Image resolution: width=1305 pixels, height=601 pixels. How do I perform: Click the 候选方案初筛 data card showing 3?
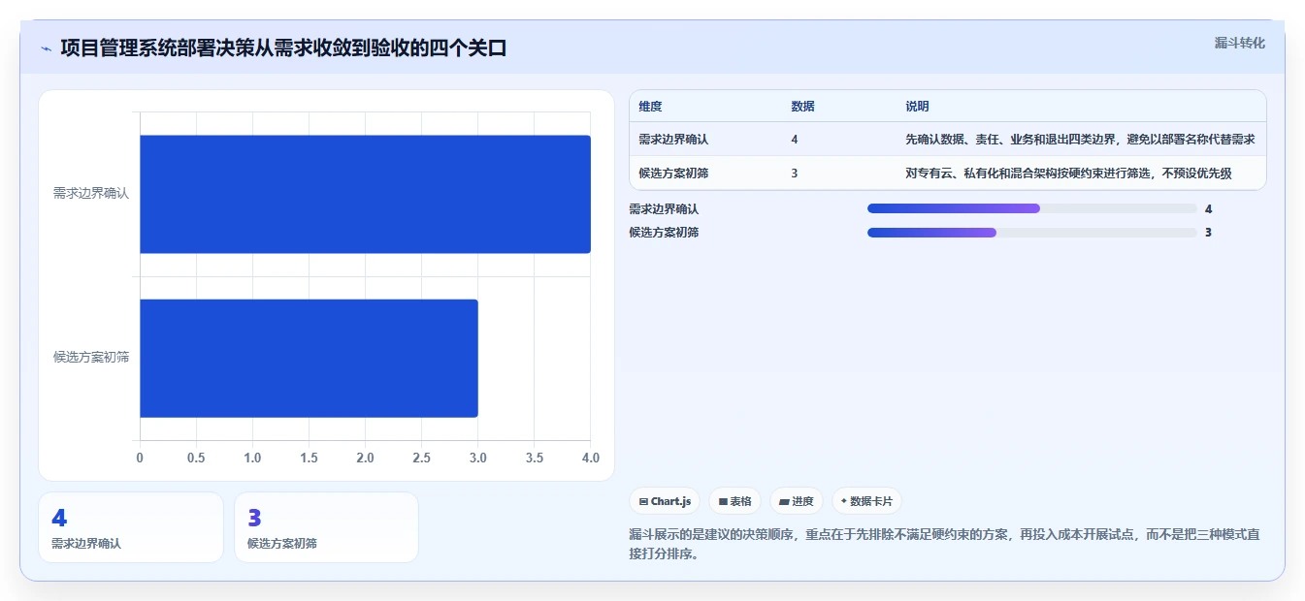tap(326, 527)
